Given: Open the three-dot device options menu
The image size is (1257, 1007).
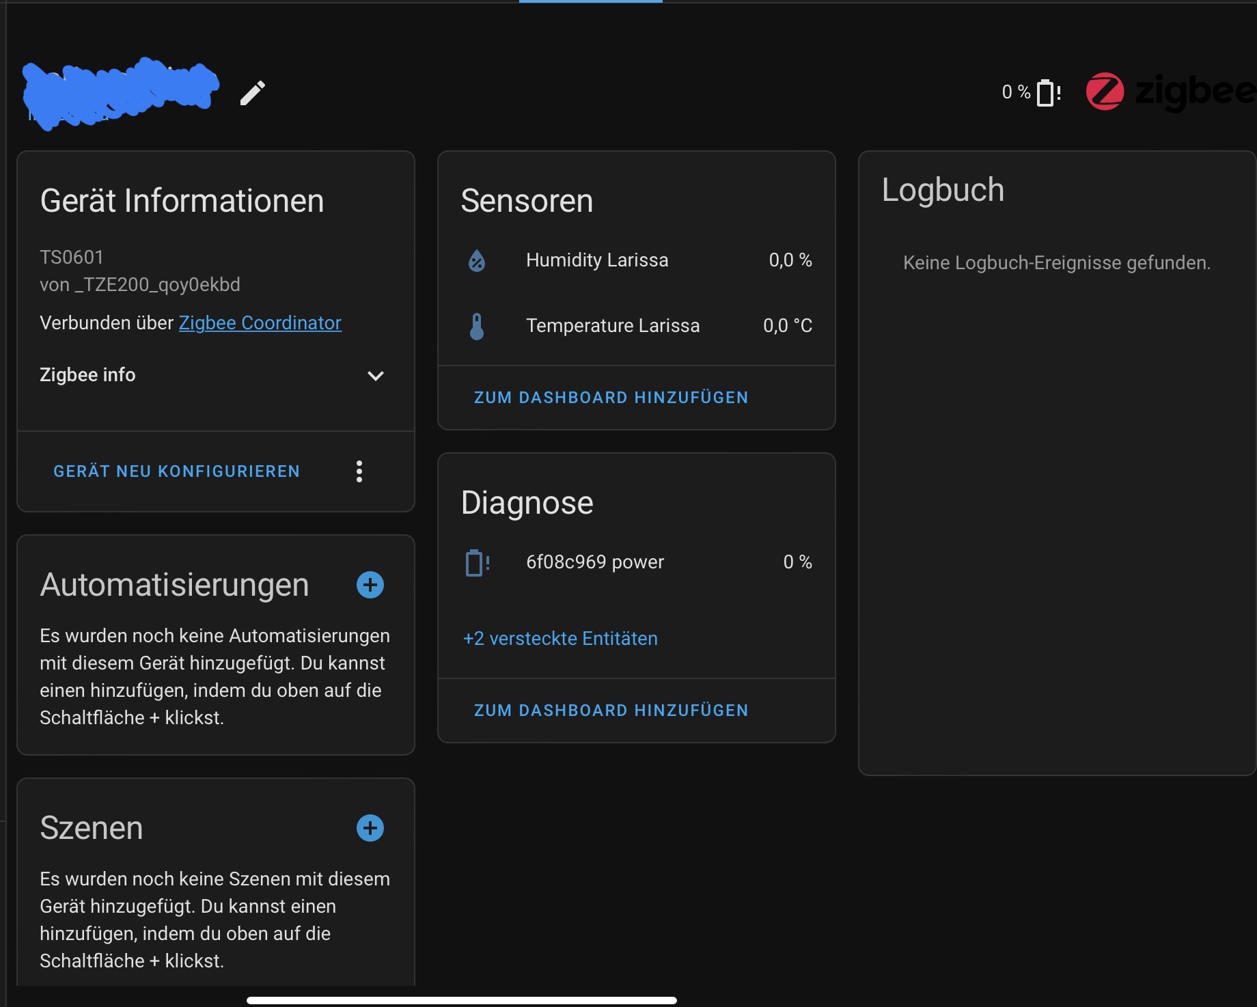Looking at the screenshot, I should coord(359,471).
